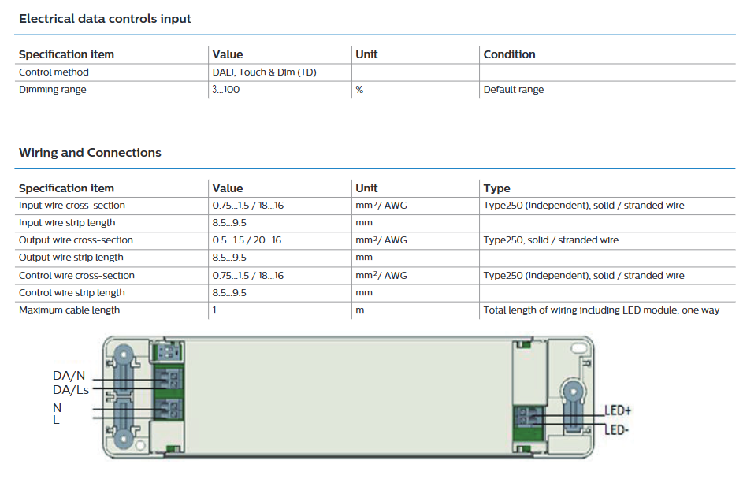Click the upper green DALI input connector
Viewport: 743px width, 479px height.
click(x=169, y=379)
